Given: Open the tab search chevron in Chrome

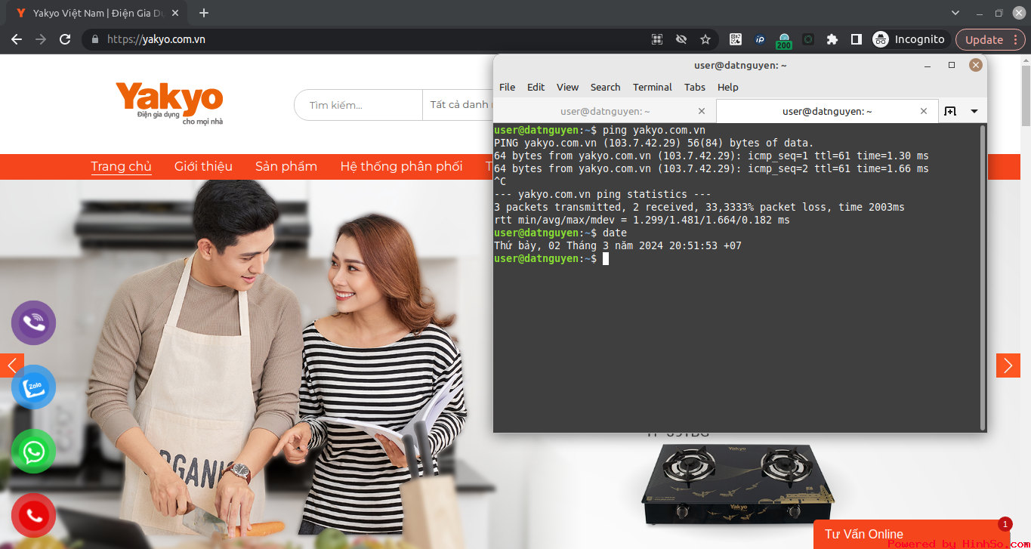Looking at the screenshot, I should (x=955, y=13).
